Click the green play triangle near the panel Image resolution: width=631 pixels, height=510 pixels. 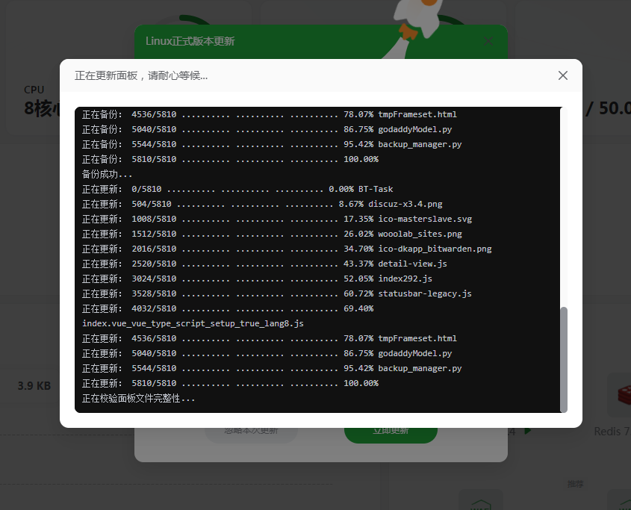527,431
